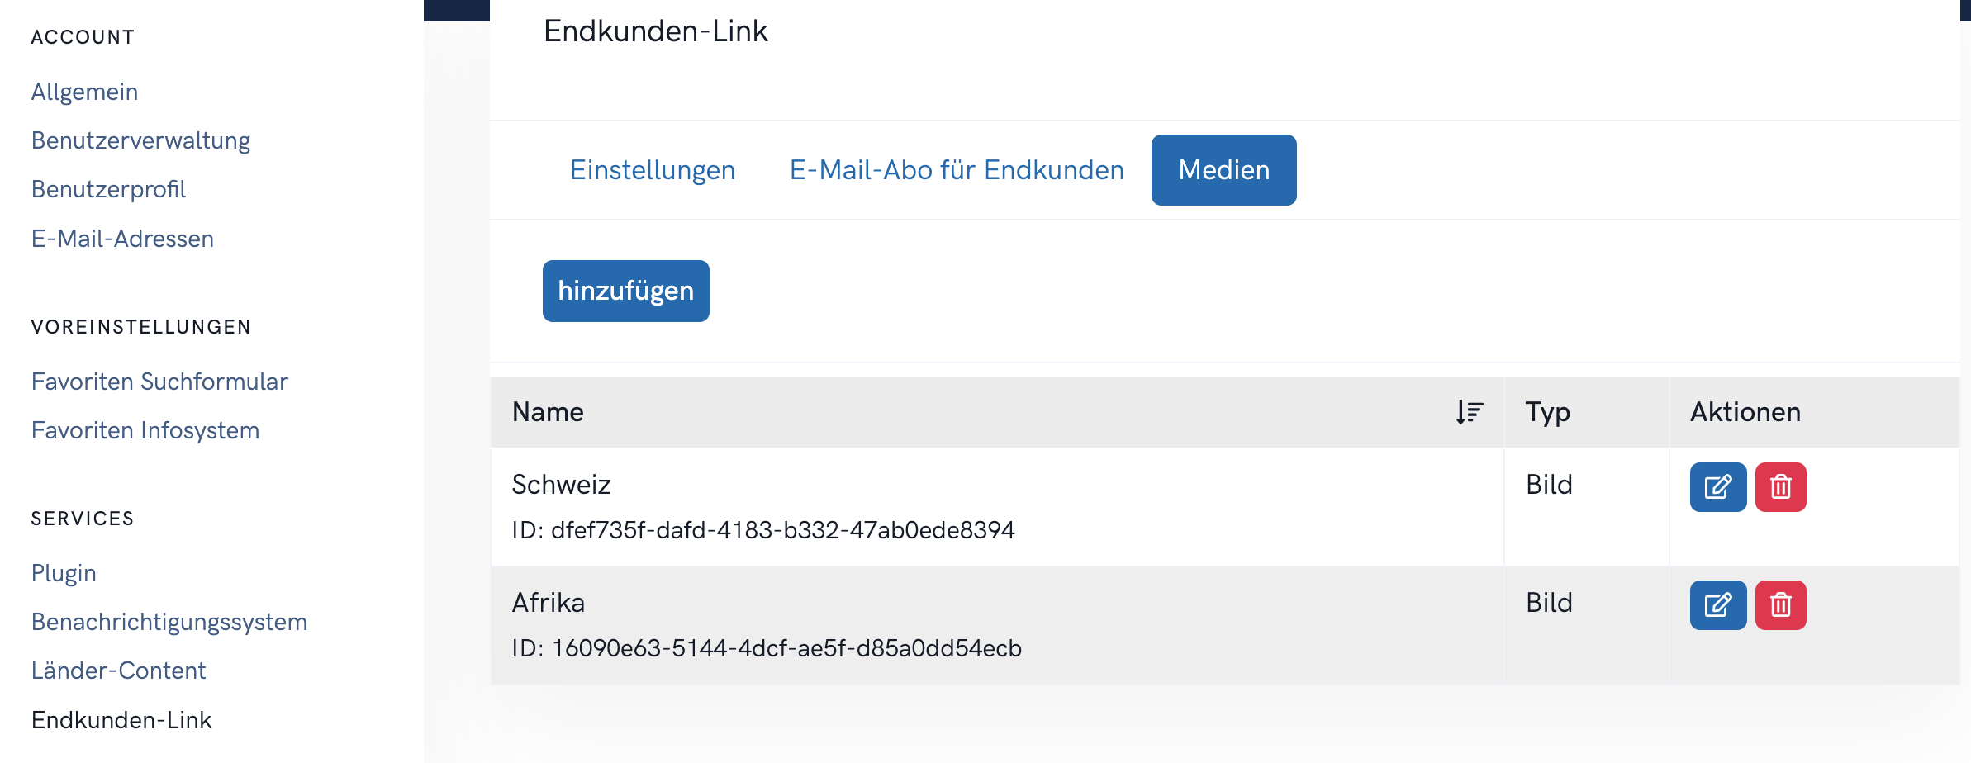Open the Benutzerprofil page
This screenshot has height=763, width=1971.
[x=108, y=189]
